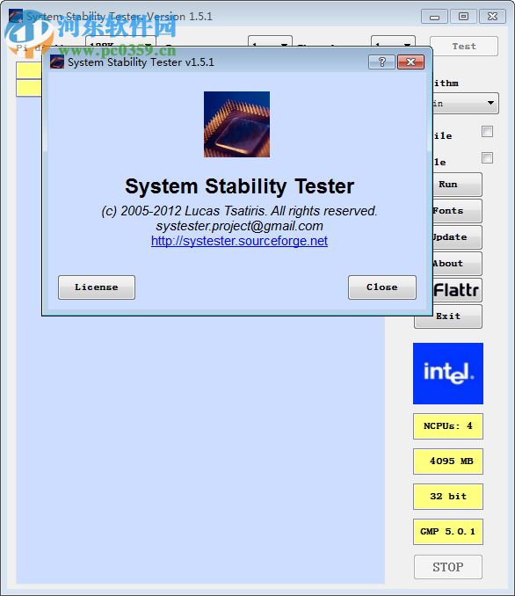Click the Intel logo image
This screenshot has width=515, height=596.
click(448, 374)
